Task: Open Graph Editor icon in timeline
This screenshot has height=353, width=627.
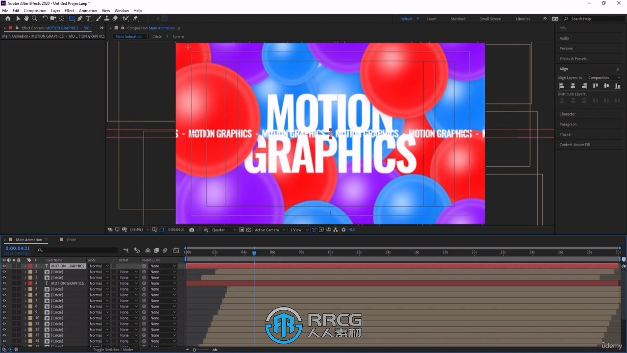Action: [176, 251]
